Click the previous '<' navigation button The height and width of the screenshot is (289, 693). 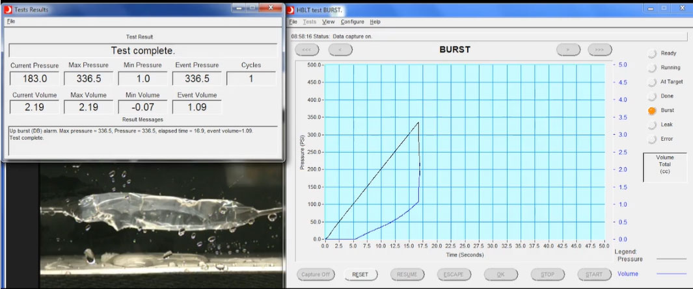click(x=340, y=50)
